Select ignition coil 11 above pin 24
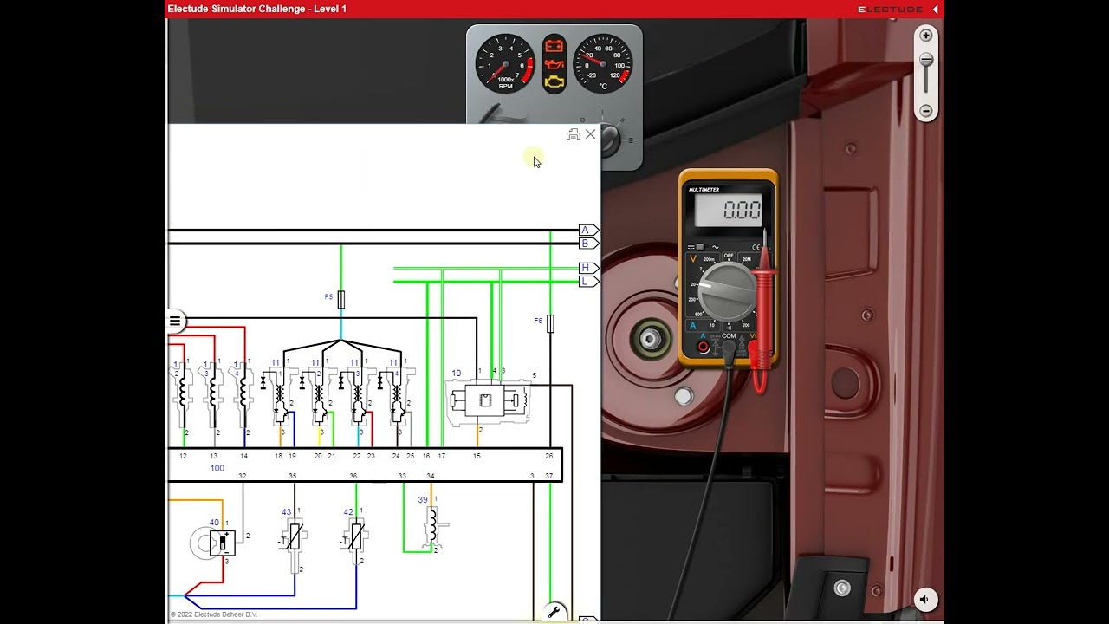 (397, 397)
